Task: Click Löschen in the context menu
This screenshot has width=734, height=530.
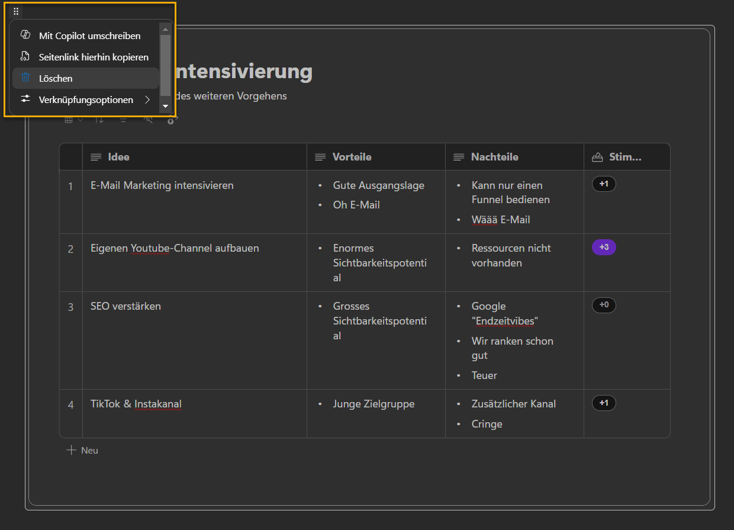Action: tap(56, 78)
